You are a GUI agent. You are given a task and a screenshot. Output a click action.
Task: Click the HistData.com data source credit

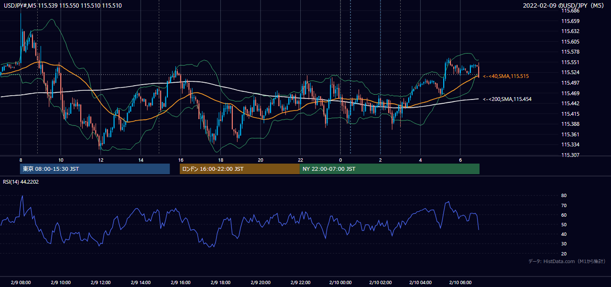pyautogui.click(x=567, y=261)
